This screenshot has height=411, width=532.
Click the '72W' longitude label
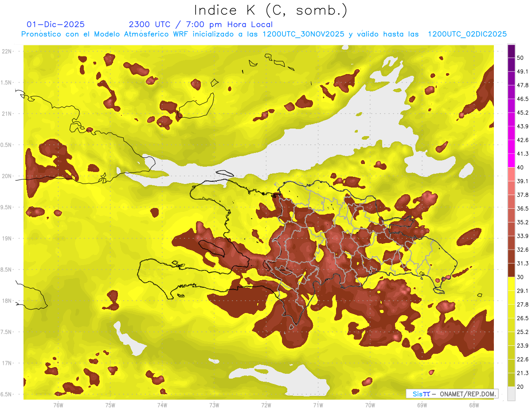(266, 405)
